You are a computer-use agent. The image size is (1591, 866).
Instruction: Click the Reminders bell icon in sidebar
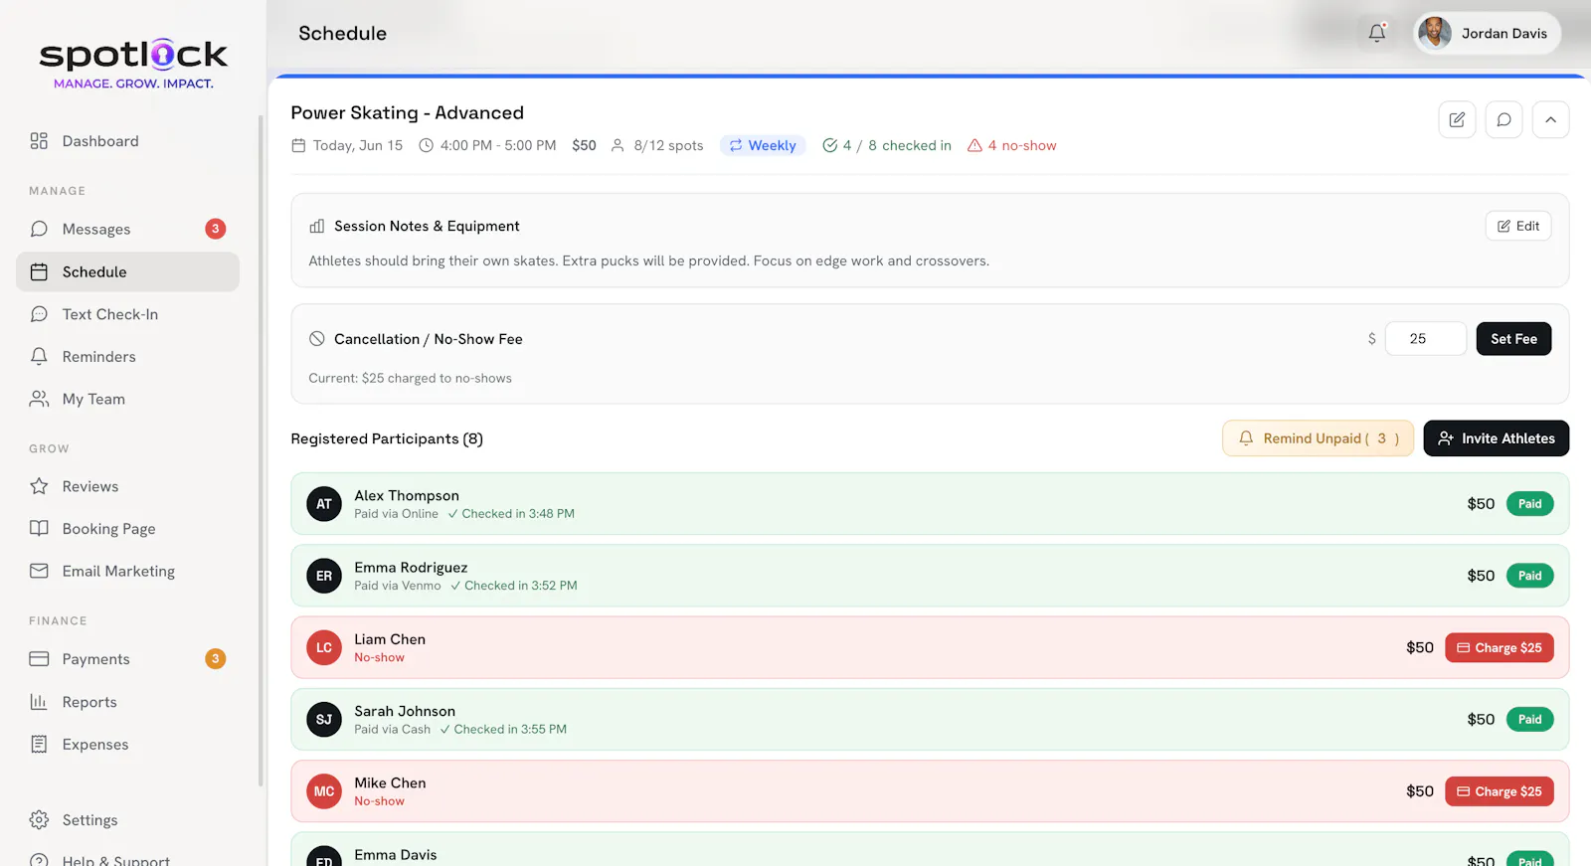pos(39,356)
